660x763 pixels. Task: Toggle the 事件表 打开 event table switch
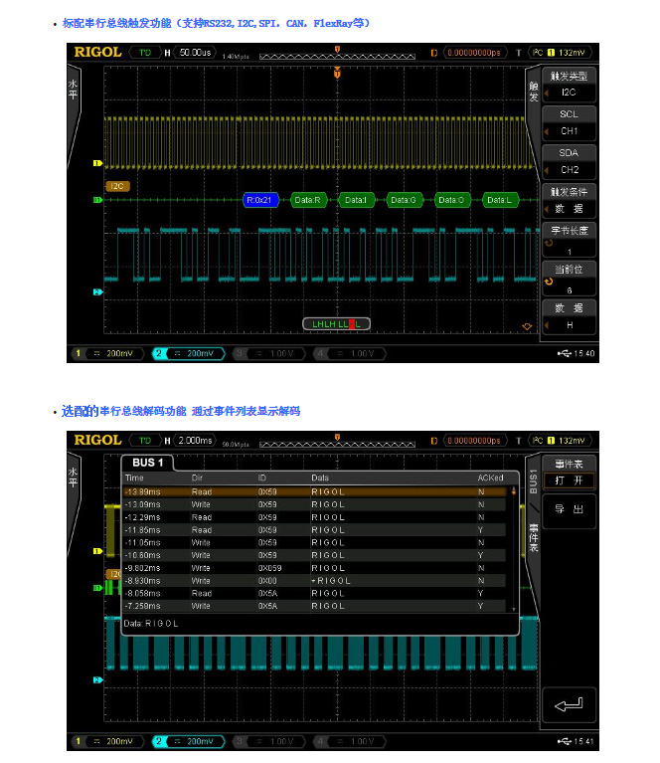point(569,473)
